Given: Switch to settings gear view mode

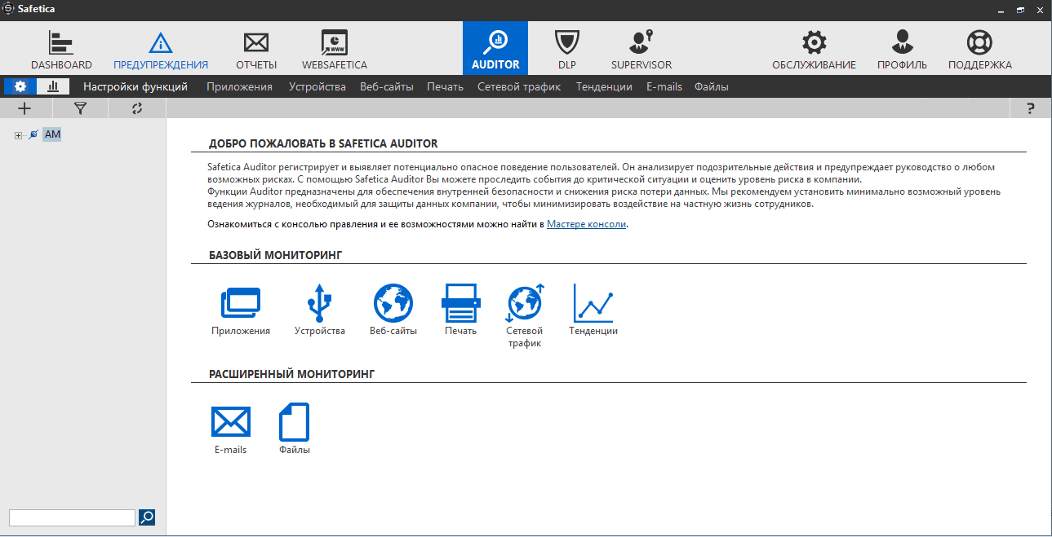Looking at the screenshot, I should click(x=20, y=86).
